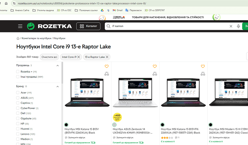Remove the Intel Core i9 filter chip
248x145 pixels.
click(x=79, y=57)
